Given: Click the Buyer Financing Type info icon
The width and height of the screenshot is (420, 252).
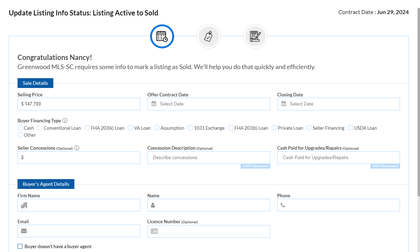Looking at the screenshot, I should click(x=65, y=121).
